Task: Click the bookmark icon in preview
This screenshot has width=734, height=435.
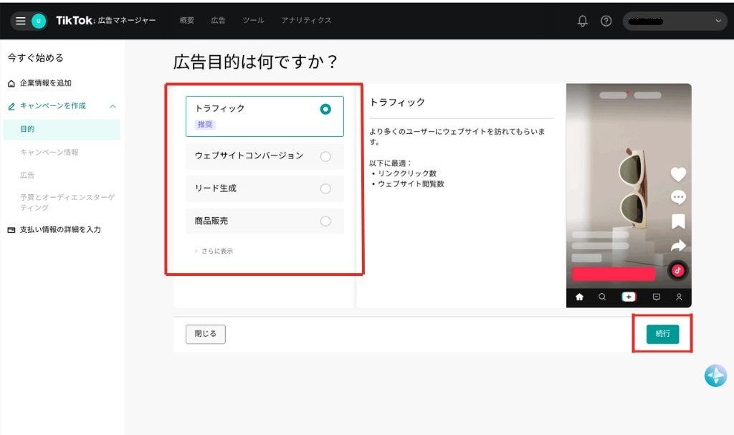Action: click(678, 221)
